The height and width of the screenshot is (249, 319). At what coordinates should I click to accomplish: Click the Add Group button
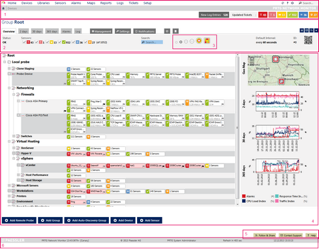pyautogui.click(x=50, y=220)
